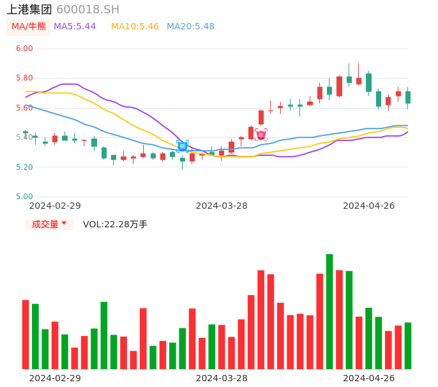Screen dimensions: 438x387
Task: Click the MA10:5.46 legend label
Action: coord(135,27)
